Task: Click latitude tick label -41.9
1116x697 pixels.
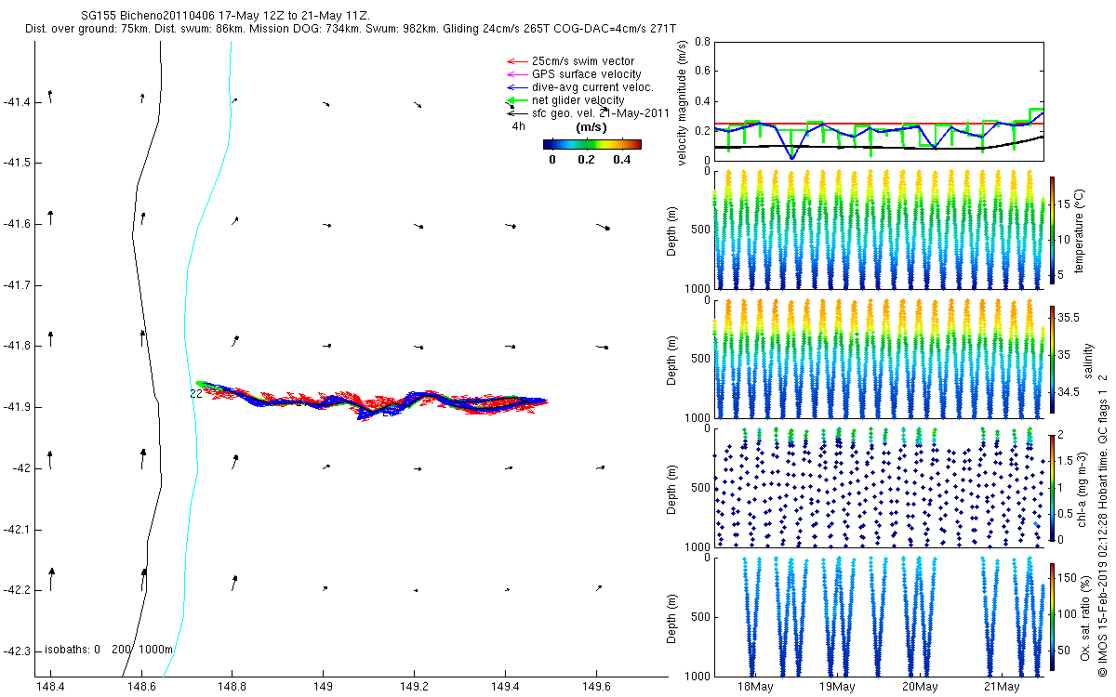Action: (x=18, y=407)
